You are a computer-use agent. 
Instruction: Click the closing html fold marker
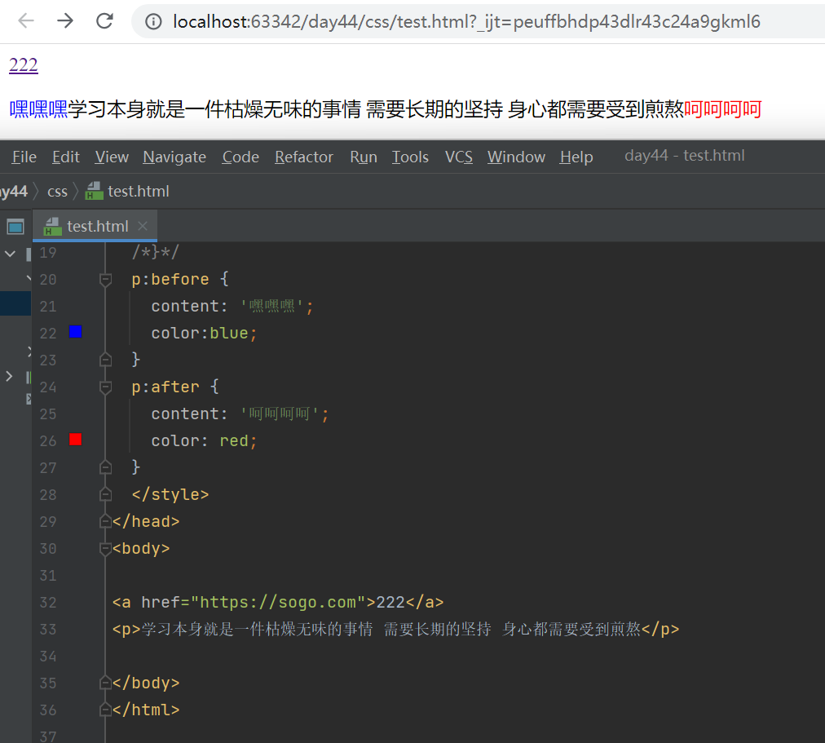(105, 710)
